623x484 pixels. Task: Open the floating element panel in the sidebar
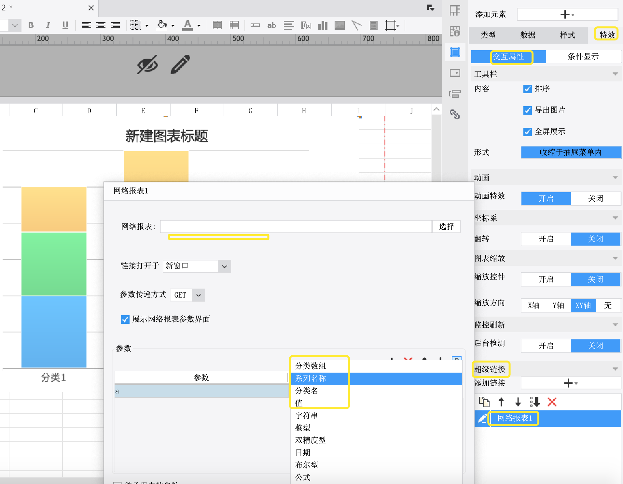tap(455, 52)
